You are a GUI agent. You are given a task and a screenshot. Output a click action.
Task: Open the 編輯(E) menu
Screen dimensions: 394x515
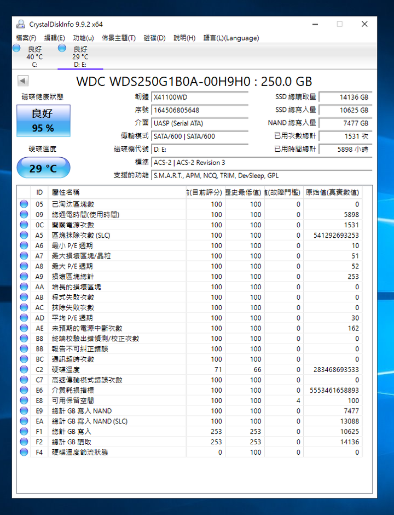55,38
